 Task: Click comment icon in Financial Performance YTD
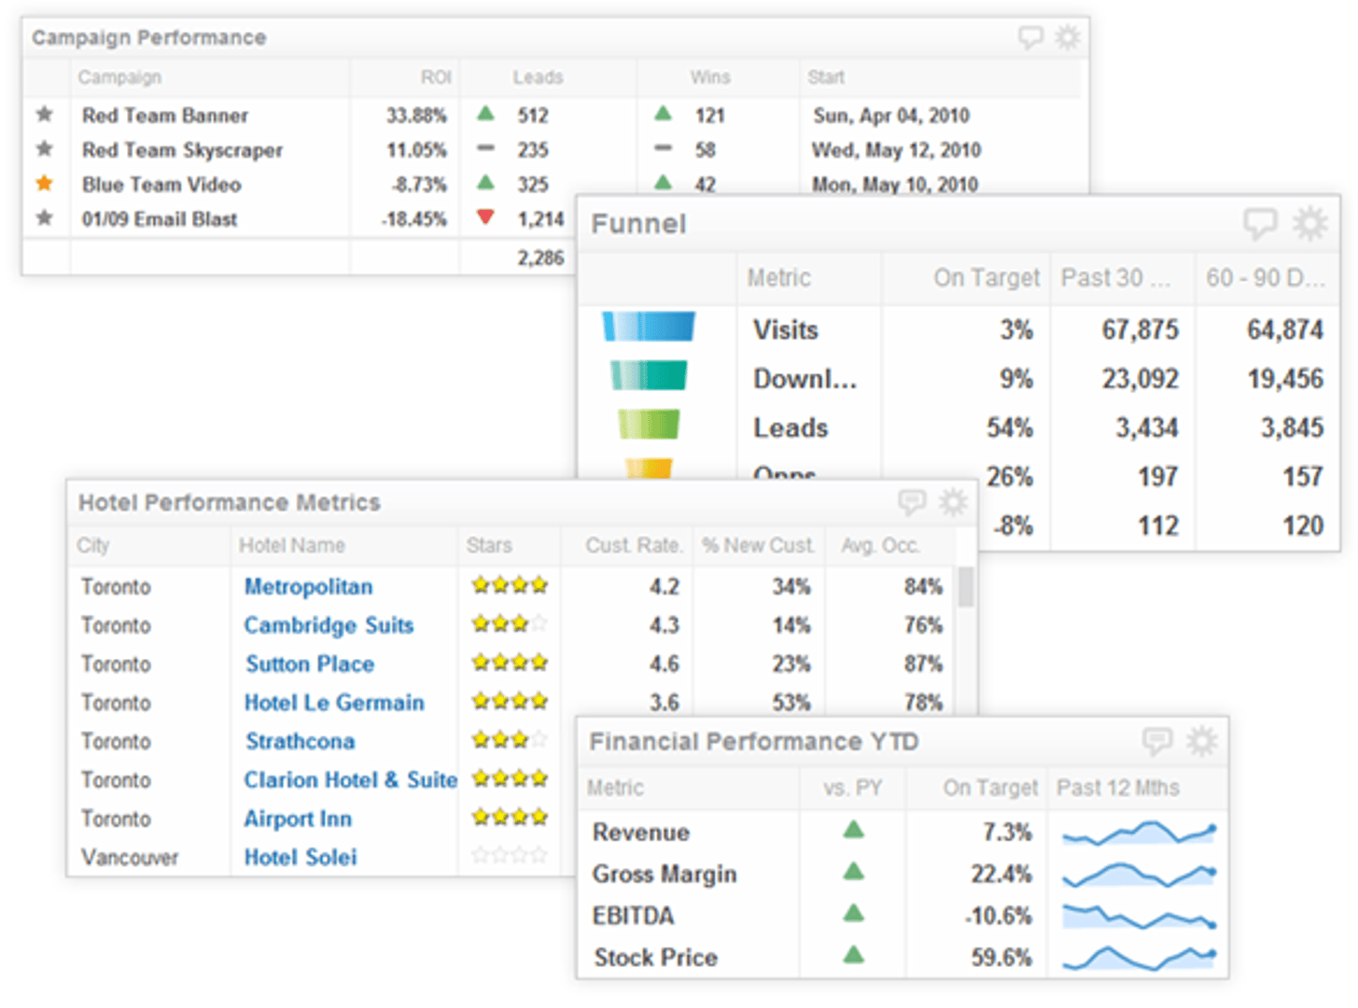click(x=1157, y=741)
